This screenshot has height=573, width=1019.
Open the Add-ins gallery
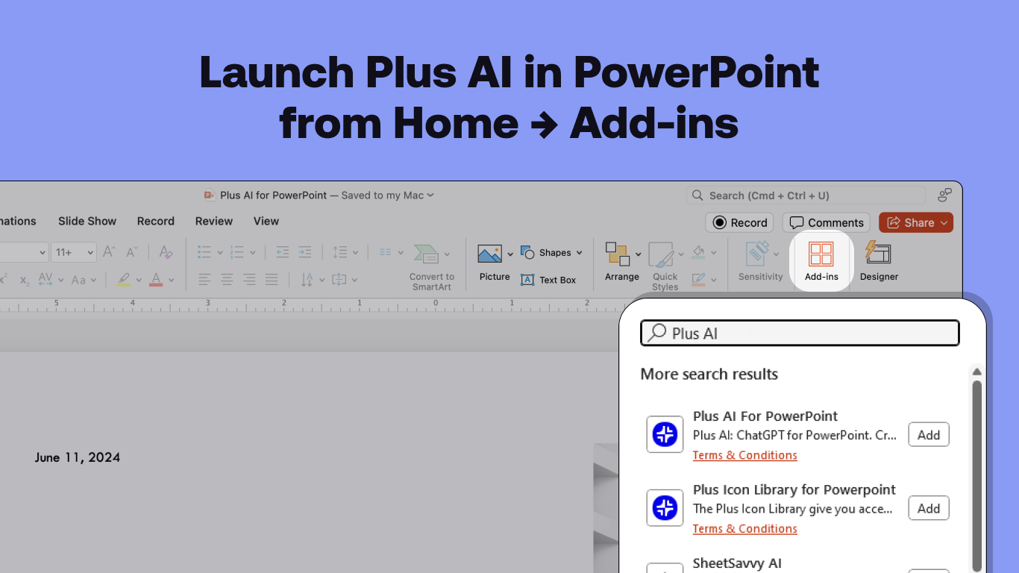tap(821, 260)
